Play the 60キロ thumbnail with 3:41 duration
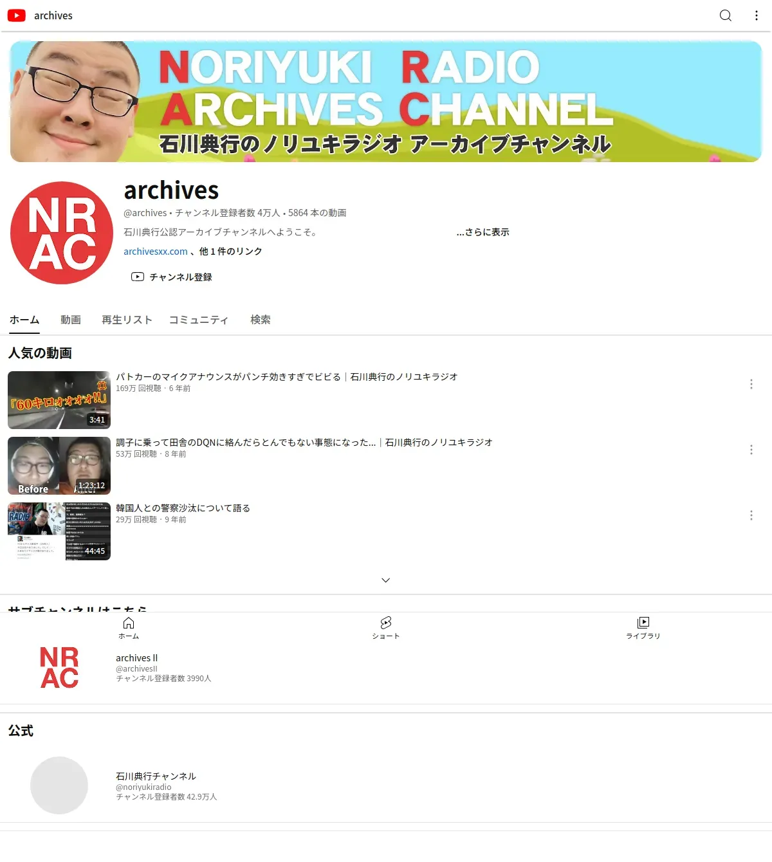Viewport: 772px width, 862px height. (x=59, y=400)
